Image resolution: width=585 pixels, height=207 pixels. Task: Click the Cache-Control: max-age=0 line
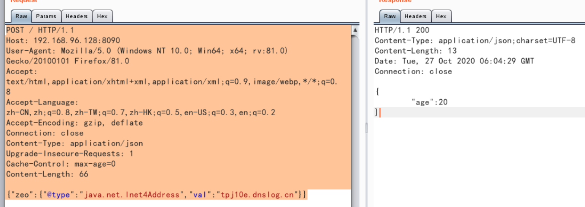click(x=61, y=164)
